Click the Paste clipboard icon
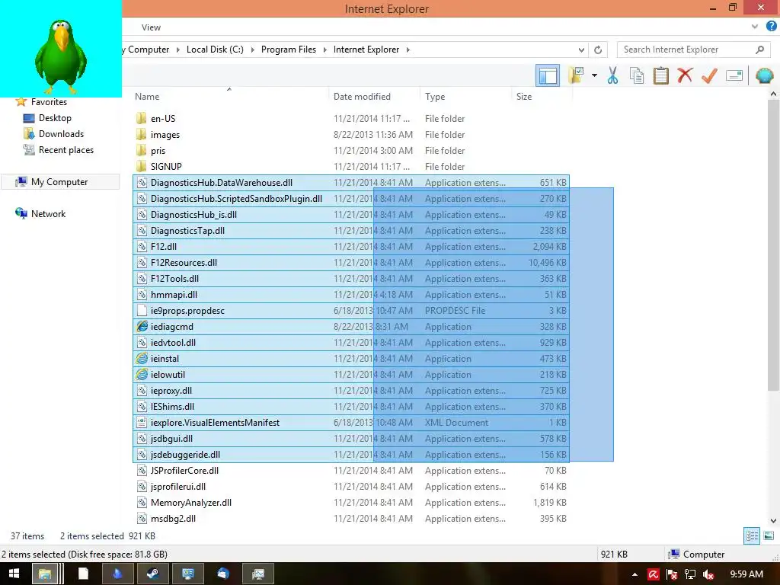780x585 pixels. point(660,75)
